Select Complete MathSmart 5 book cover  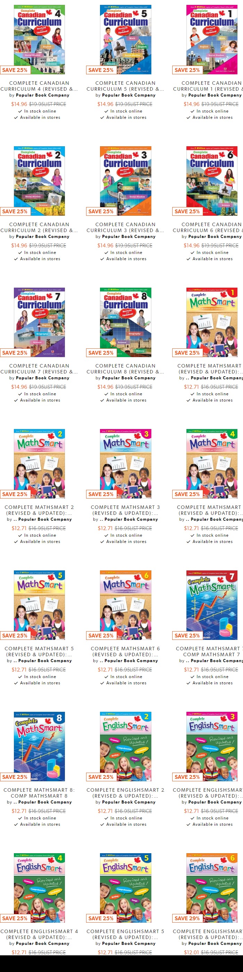point(39,605)
